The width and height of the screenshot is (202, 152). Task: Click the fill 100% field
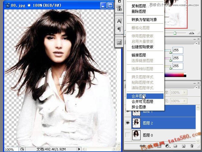point(176,101)
